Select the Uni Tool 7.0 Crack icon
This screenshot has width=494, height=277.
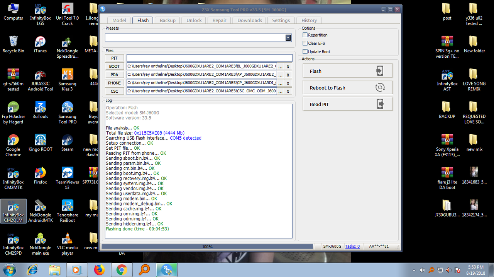tap(67, 15)
